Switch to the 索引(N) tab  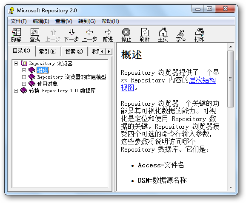[48, 51]
